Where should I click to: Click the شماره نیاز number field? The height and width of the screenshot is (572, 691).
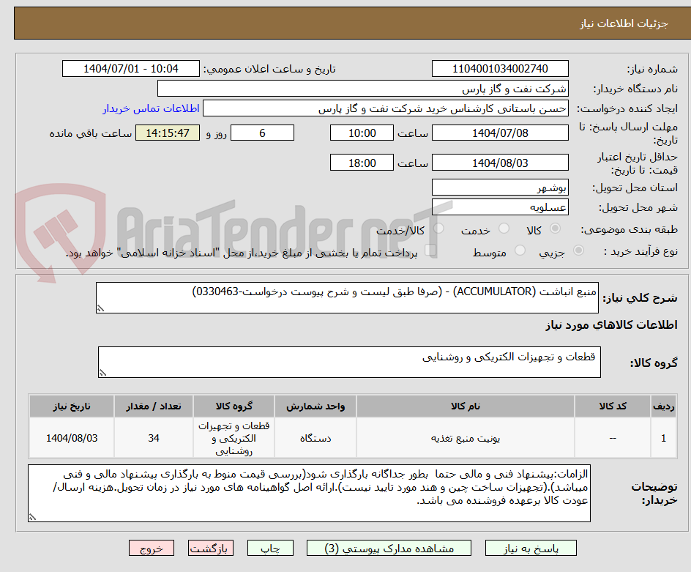pyautogui.click(x=500, y=68)
